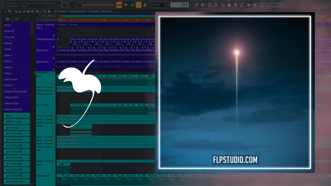Choose the Select tool in playlist toolbar
The image size is (331, 186).
pyautogui.click(x=41, y=11)
